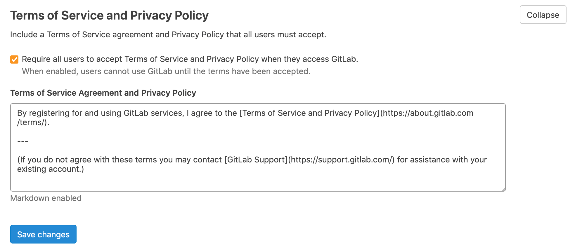Place cursor on "for assistance with your" text
This screenshot has height=247, width=575.
(442, 160)
